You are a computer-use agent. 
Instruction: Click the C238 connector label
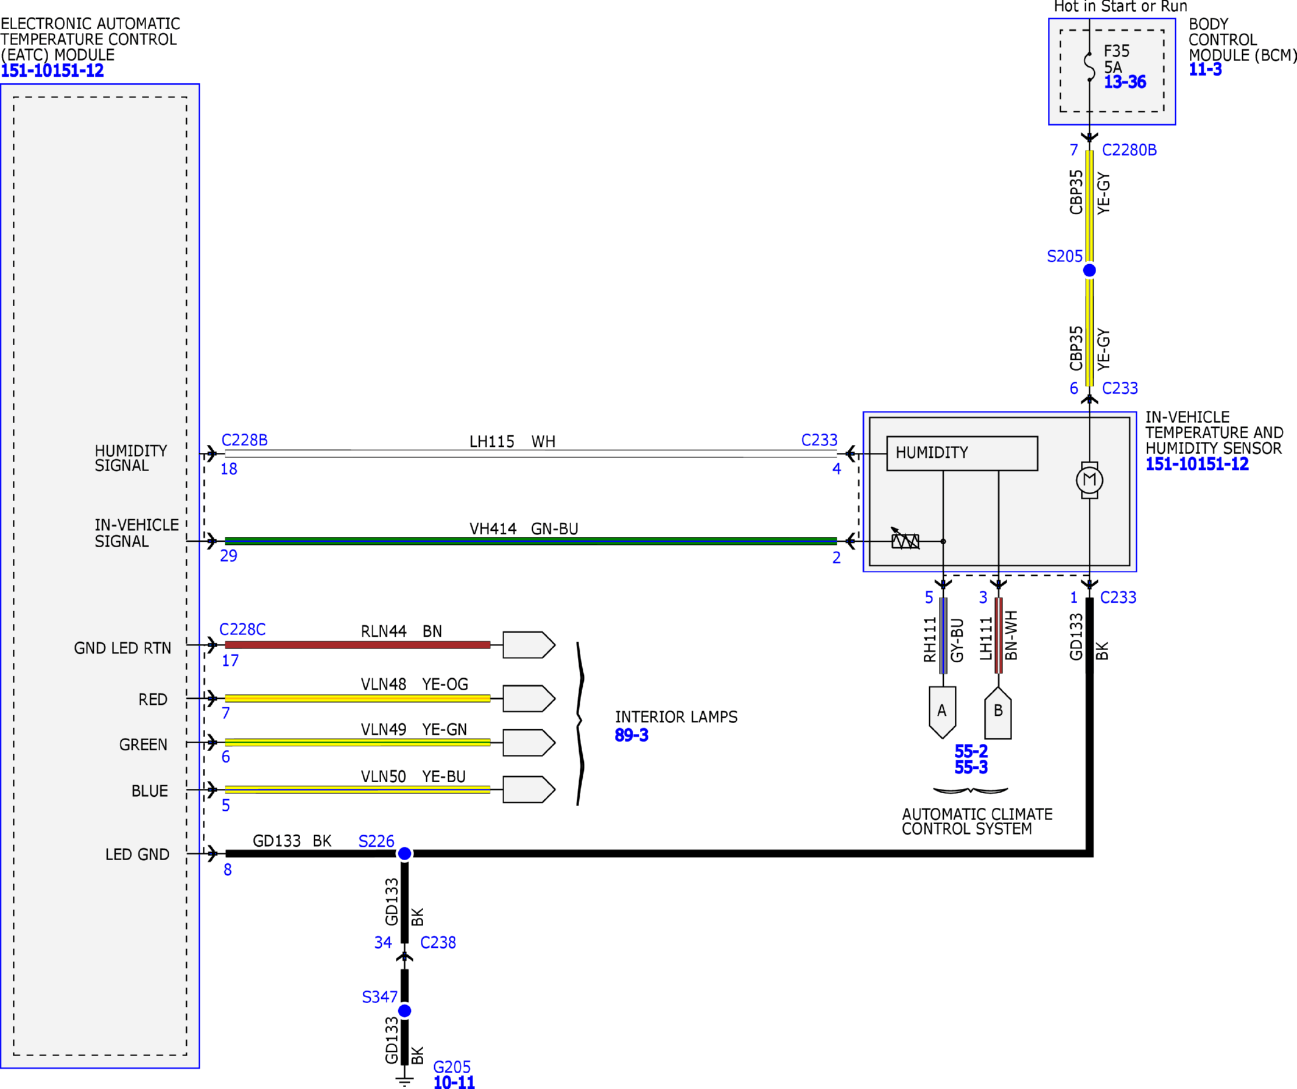tap(438, 943)
